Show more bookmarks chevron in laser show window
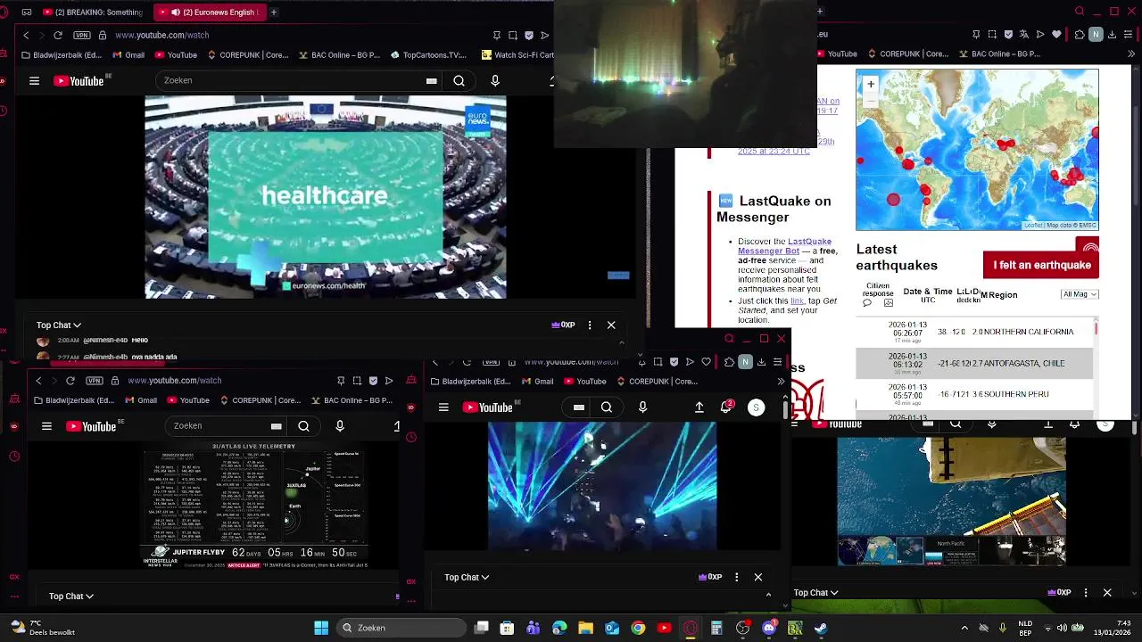The height and width of the screenshot is (642, 1142). pos(781,382)
